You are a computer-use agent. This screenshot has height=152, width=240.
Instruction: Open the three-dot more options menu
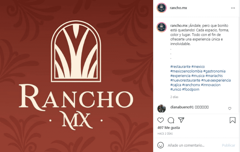coord(233,8)
